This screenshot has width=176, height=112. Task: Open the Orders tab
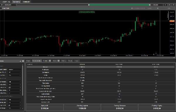[56, 61]
